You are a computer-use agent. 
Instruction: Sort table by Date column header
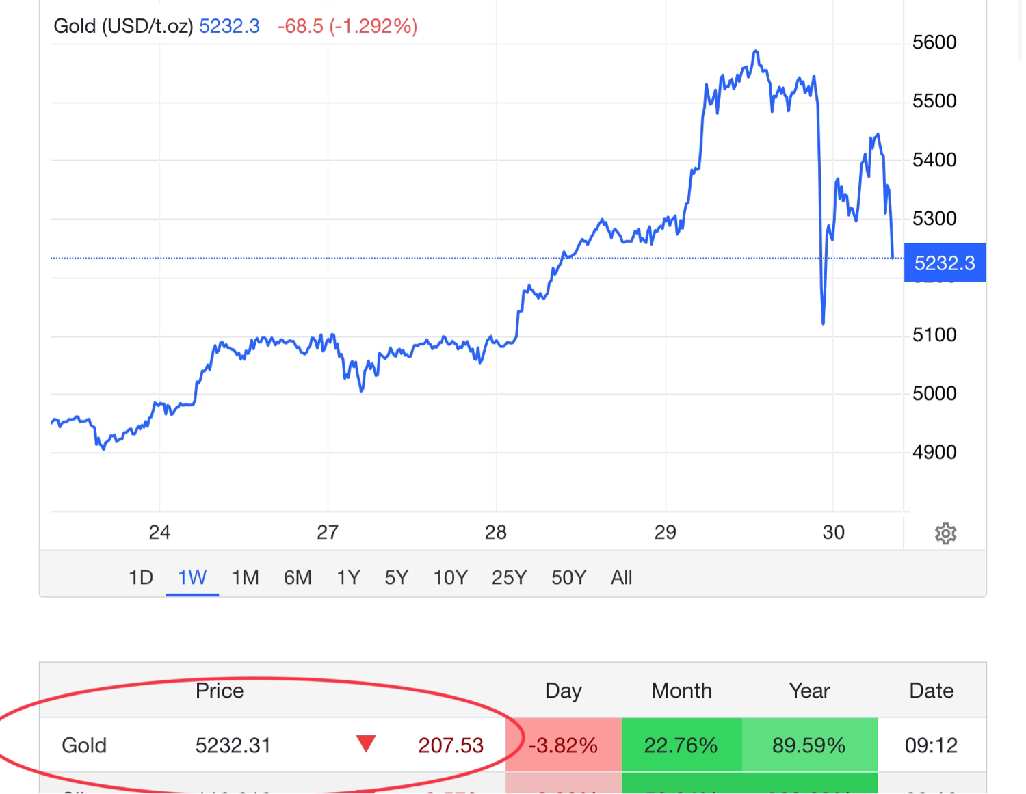pyautogui.click(x=931, y=691)
